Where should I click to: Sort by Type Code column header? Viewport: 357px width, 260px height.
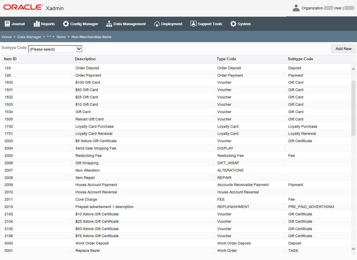coord(226,59)
